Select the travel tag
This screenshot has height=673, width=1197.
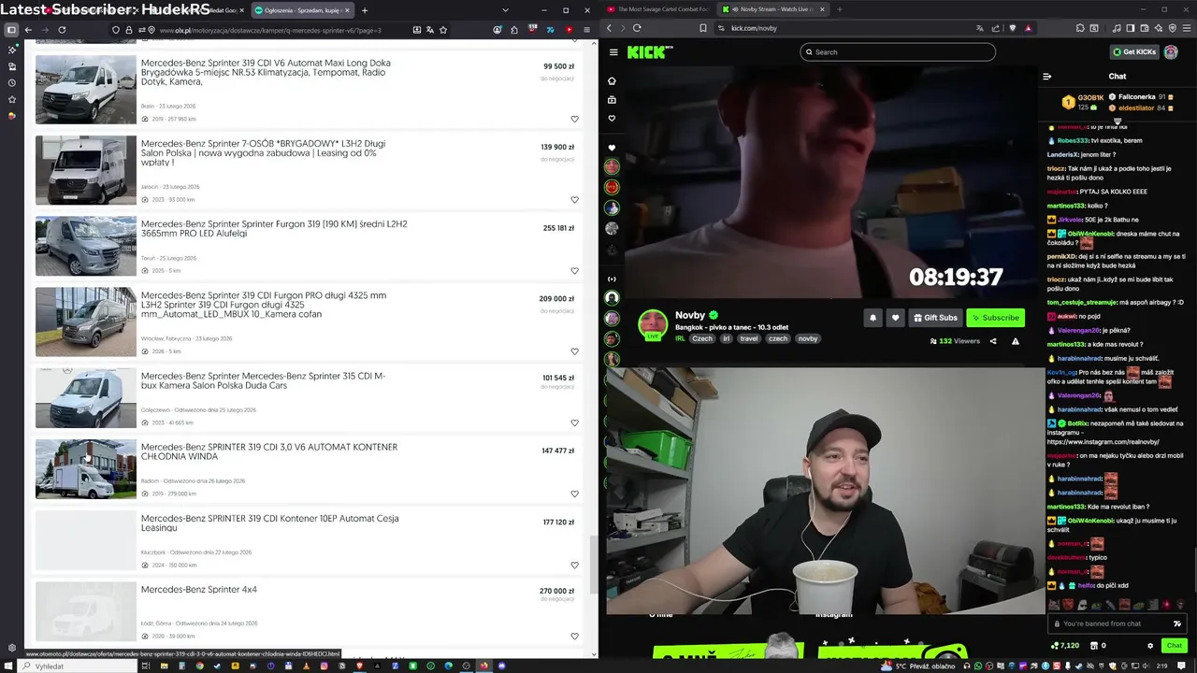click(749, 338)
